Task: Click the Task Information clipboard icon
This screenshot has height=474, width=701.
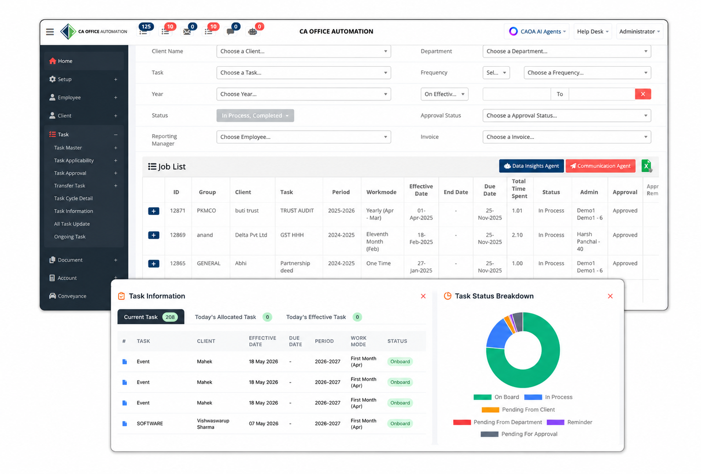Action: click(x=121, y=296)
